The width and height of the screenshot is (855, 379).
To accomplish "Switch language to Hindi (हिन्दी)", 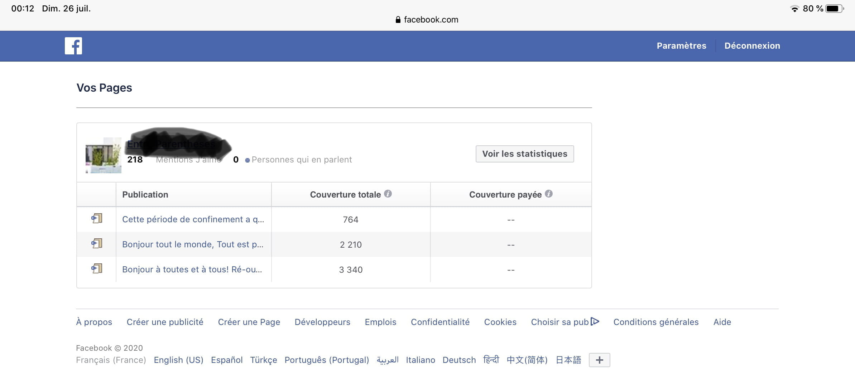I will 491,359.
